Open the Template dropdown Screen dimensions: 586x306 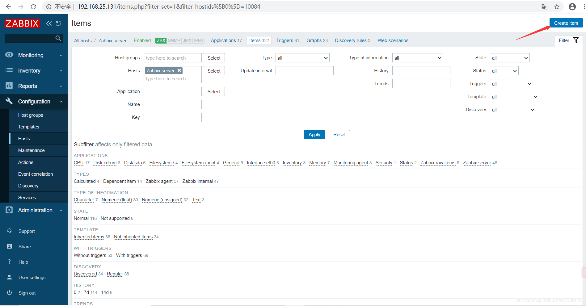(515, 97)
